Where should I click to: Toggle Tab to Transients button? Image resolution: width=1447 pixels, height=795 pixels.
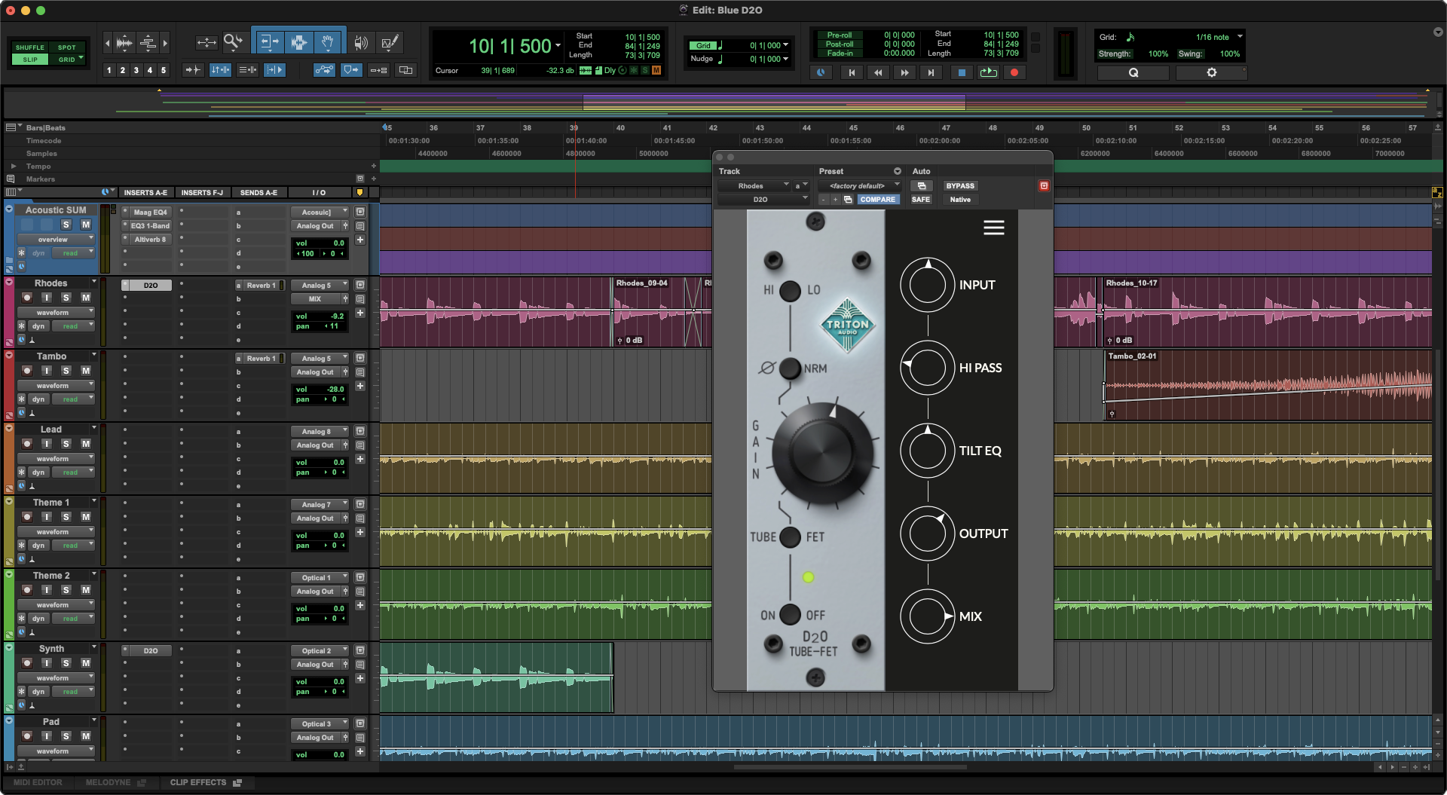(193, 70)
